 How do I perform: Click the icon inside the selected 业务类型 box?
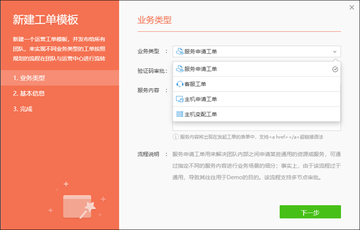click(x=179, y=52)
